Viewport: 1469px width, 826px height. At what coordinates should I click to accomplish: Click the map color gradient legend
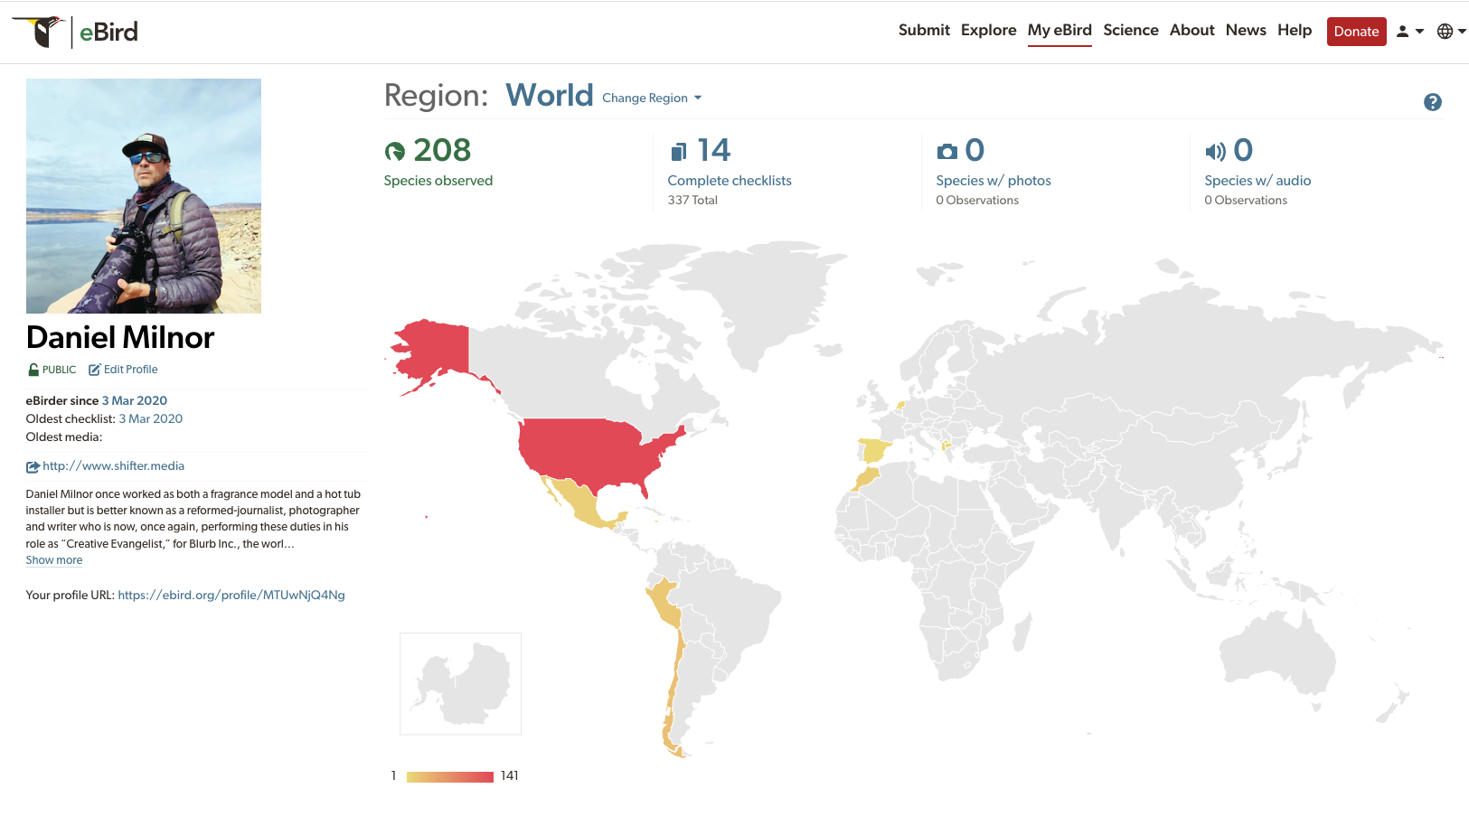pos(449,776)
